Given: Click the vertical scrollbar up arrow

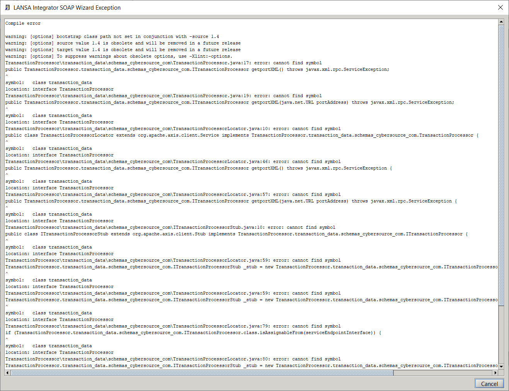Looking at the screenshot, I should tap(501, 22).
